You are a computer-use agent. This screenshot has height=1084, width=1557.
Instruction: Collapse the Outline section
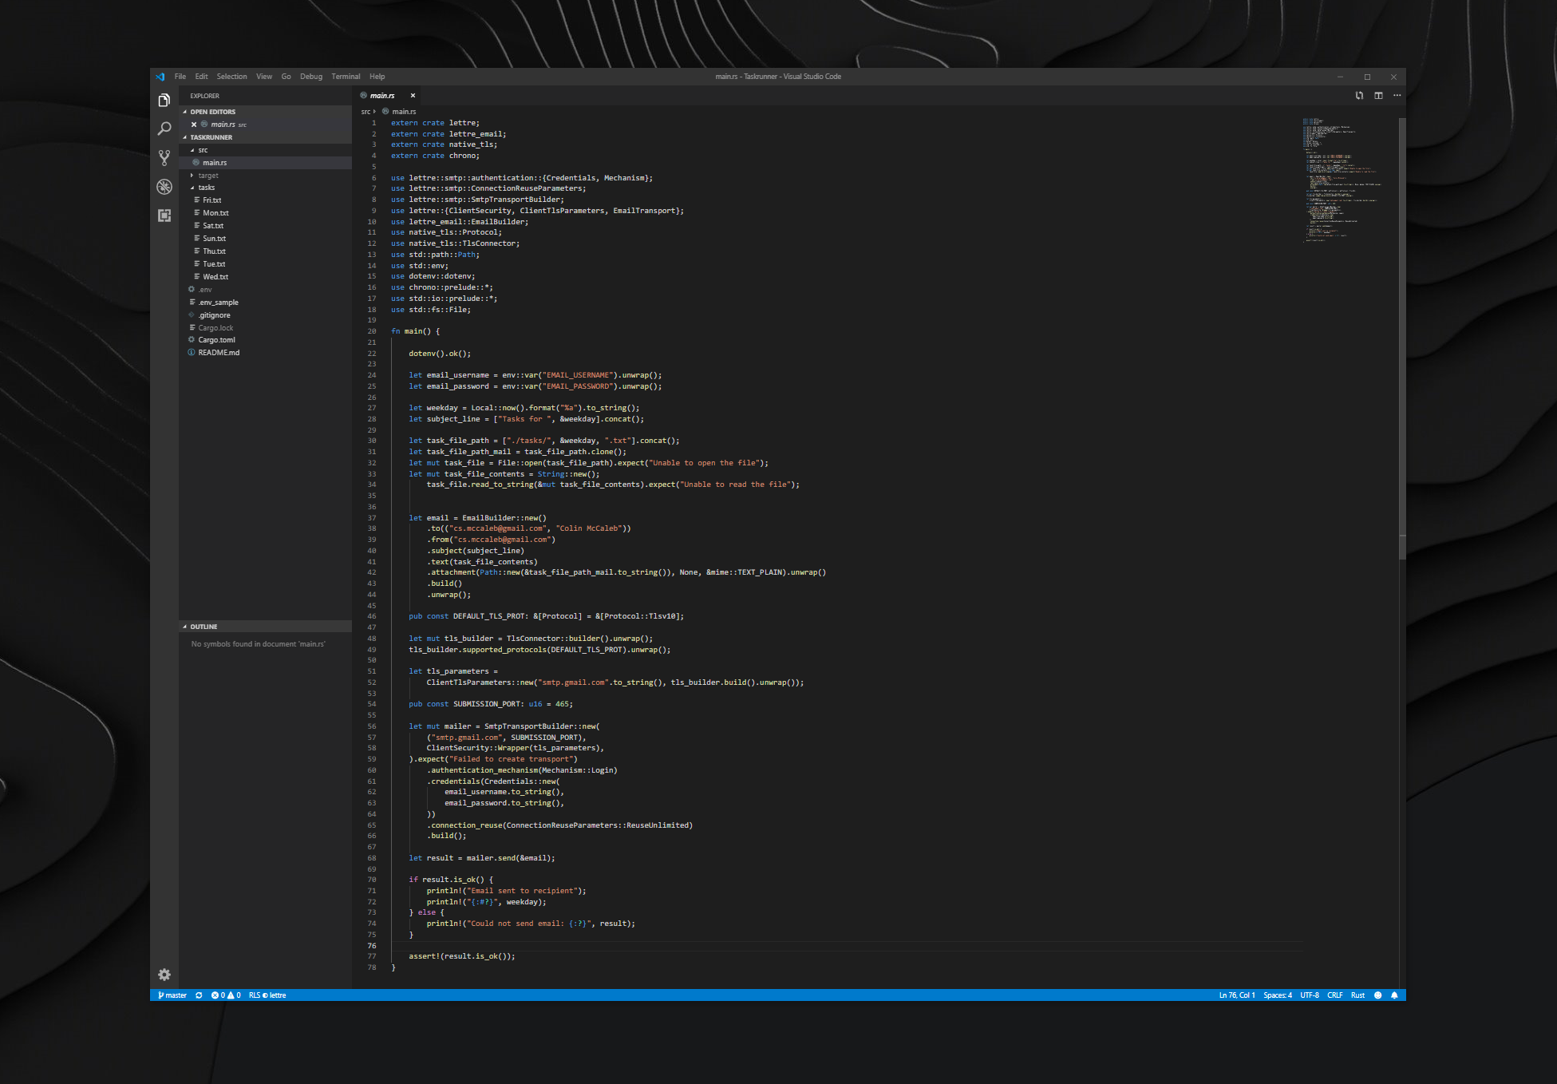click(x=265, y=627)
